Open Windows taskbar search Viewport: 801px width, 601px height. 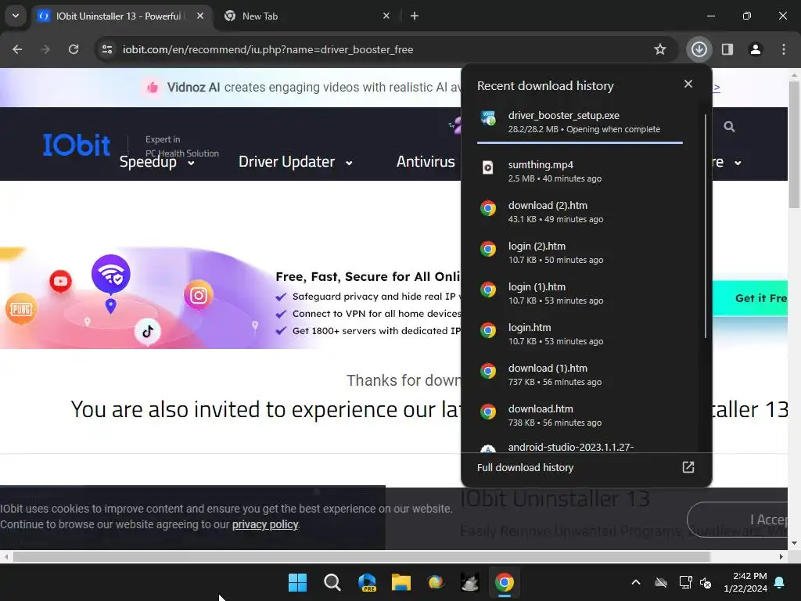coord(332,582)
